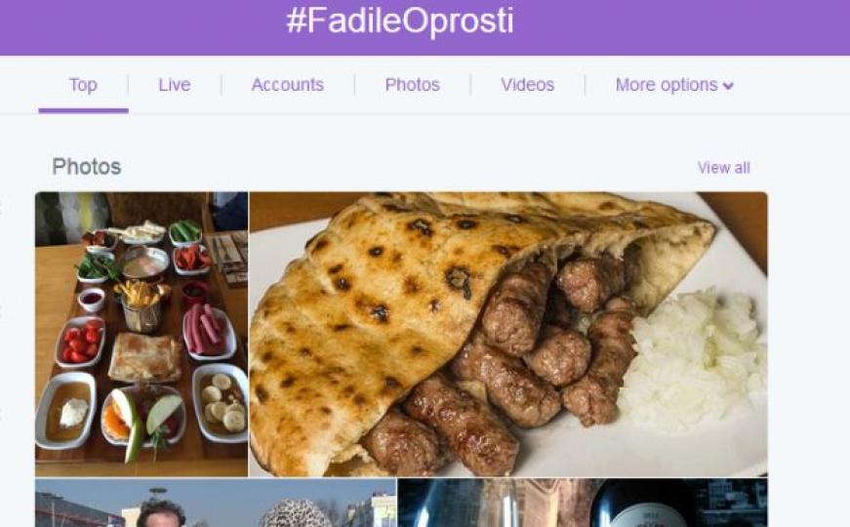
Task: Open the photo of the man outdoors
Action: (216, 503)
